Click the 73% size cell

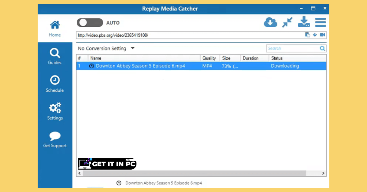point(230,66)
